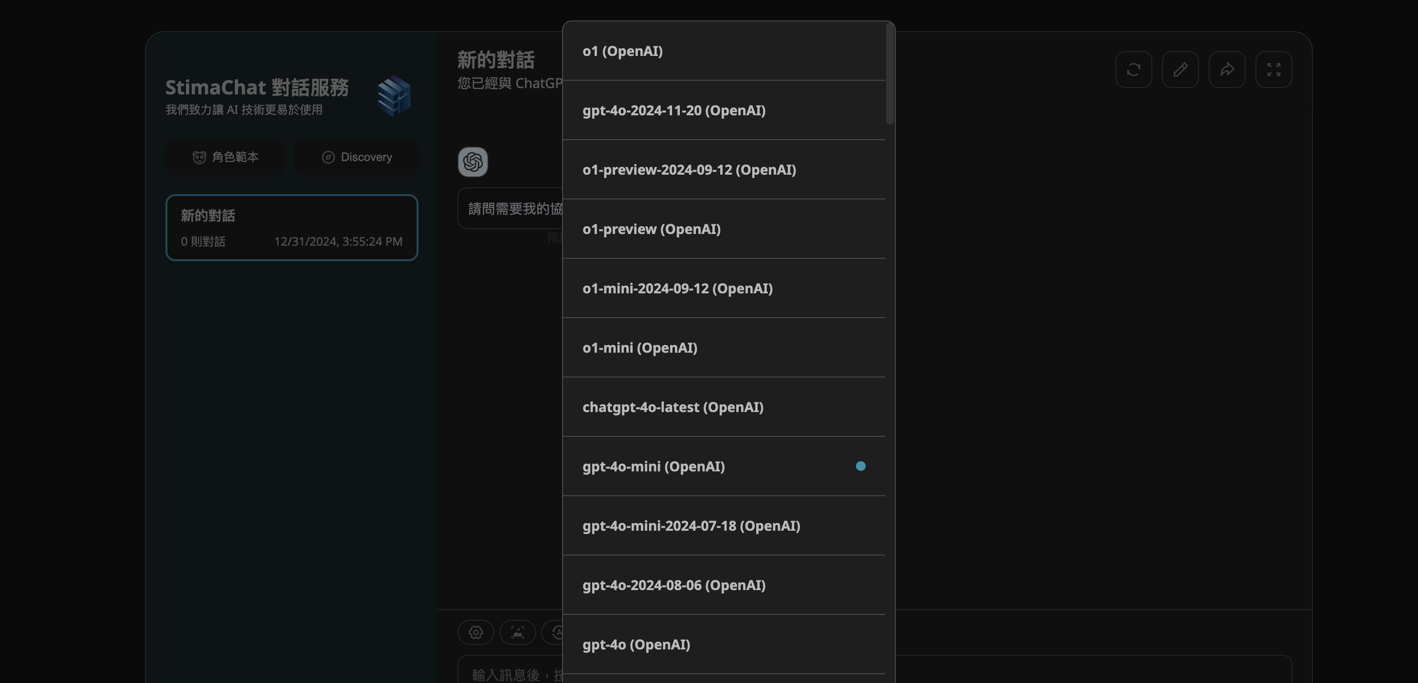This screenshot has height=683, width=1418.
Task: Click the pencil edit icon in header
Action: click(1180, 70)
